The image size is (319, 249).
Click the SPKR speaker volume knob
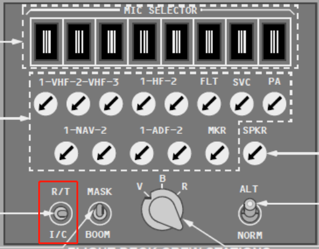[x=255, y=153]
